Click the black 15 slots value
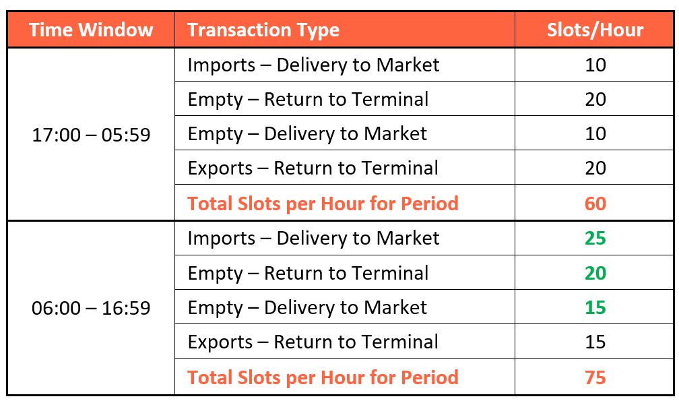The width and height of the screenshot is (679, 403). (x=595, y=342)
